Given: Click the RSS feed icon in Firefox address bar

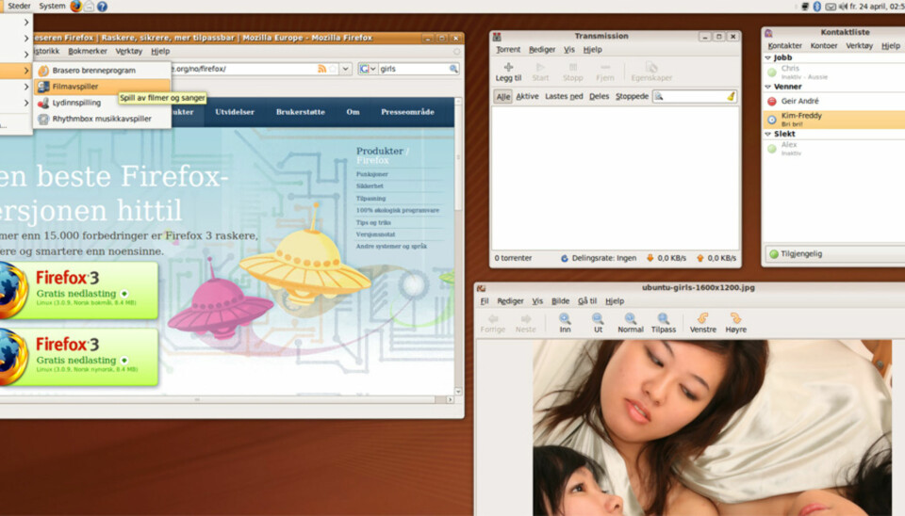Looking at the screenshot, I should click(x=321, y=69).
